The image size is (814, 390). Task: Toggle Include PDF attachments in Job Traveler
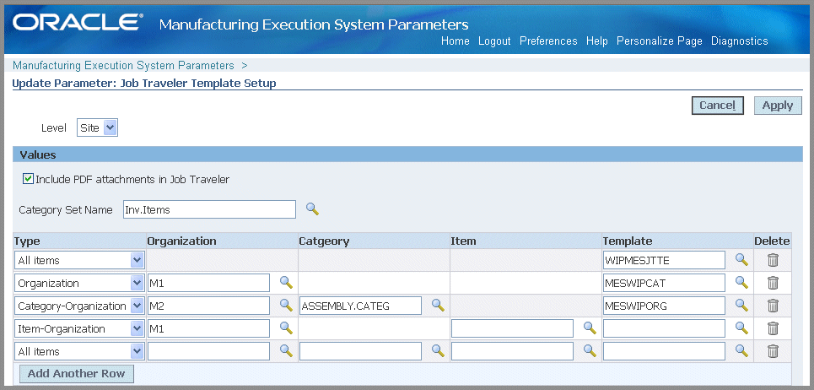tap(28, 179)
